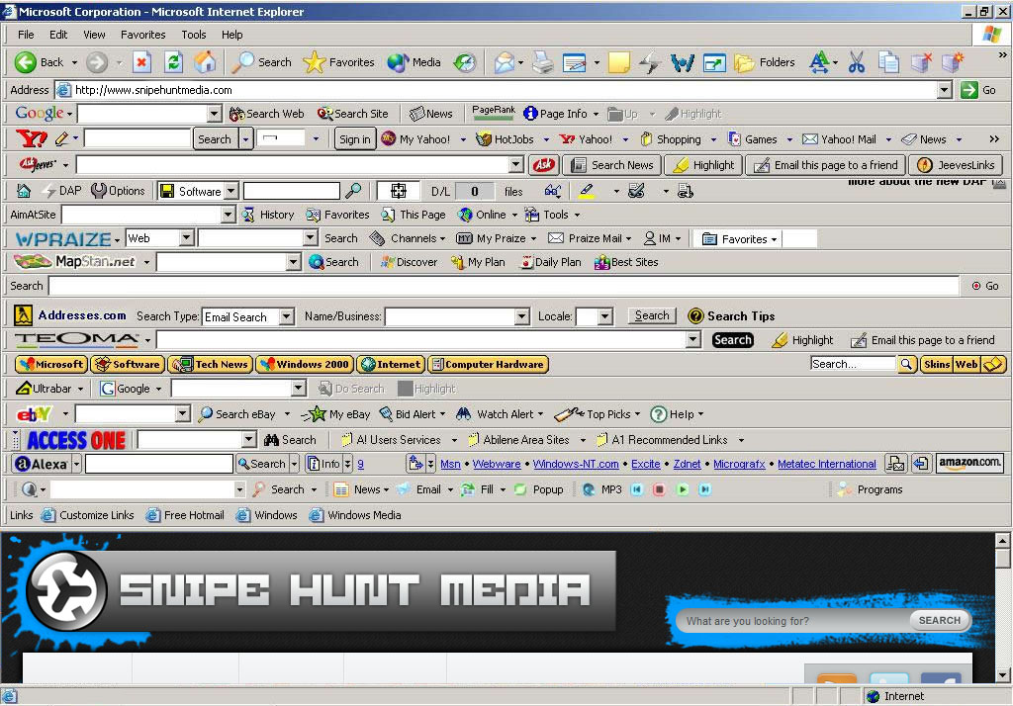Image resolution: width=1013 pixels, height=706 pixels.
Task: Open the Edit menu
Action: [x=58, y=35]
